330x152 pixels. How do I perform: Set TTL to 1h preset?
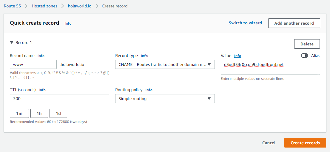[x=39, y=113]
